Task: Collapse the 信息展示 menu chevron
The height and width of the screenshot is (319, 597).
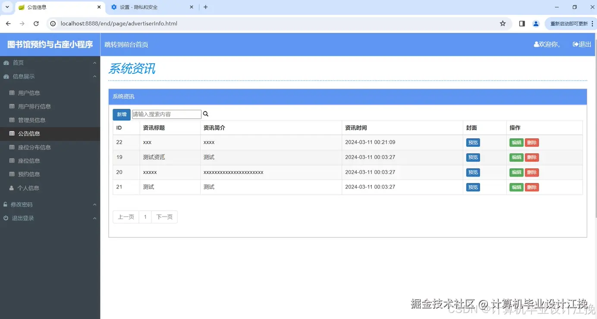Action: pos(94,77)
